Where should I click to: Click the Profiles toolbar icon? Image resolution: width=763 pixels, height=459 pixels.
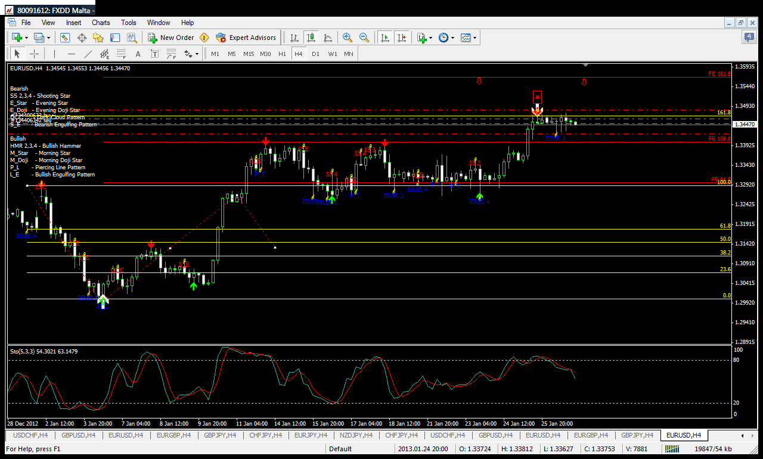(x=39, y=38)
